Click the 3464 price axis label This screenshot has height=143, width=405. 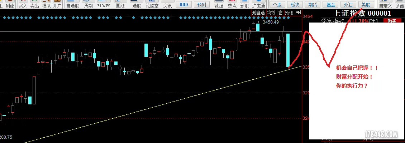(308, 16)
